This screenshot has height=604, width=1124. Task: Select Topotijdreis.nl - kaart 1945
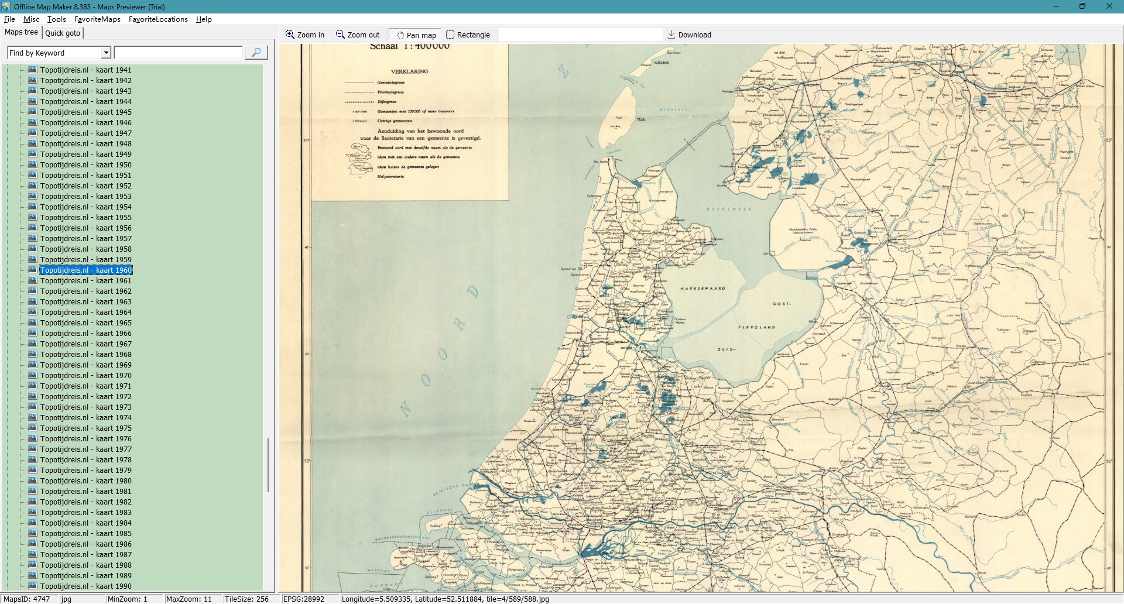85,112
